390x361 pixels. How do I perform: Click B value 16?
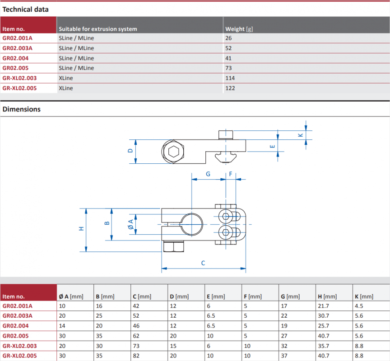99,306
